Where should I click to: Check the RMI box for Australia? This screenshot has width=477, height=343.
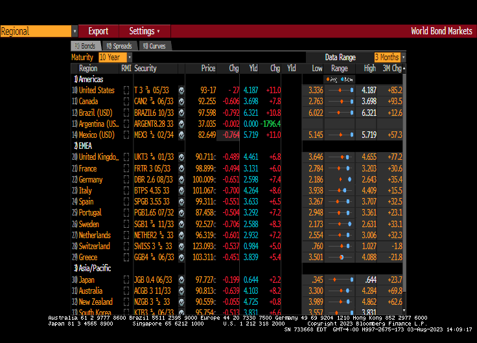126,291
